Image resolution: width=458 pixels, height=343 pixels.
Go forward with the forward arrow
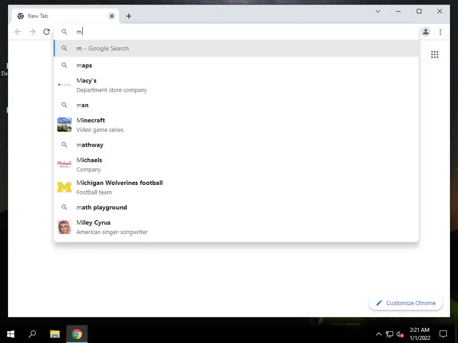[32, 32]
